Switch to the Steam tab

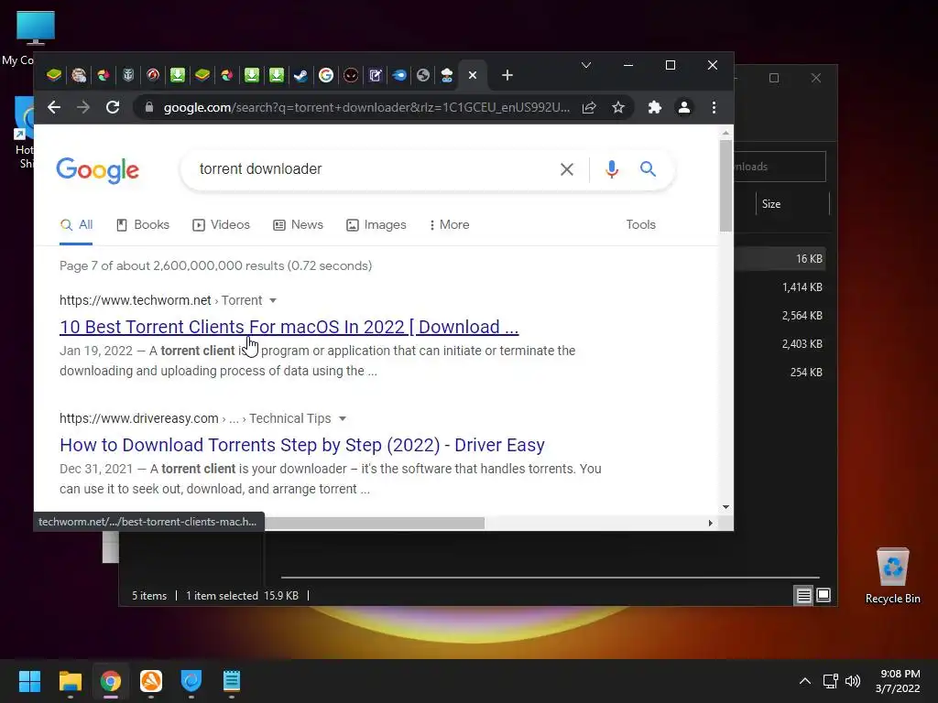pos(300,75)
